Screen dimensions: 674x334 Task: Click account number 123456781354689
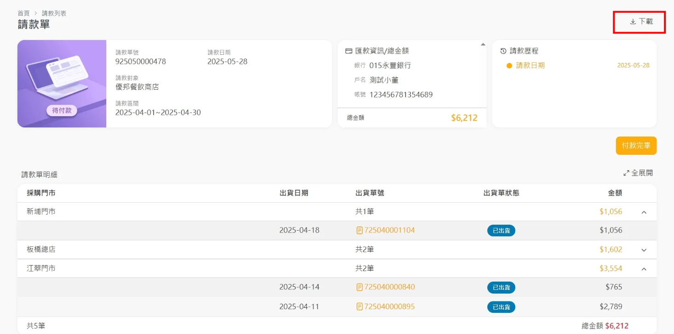(x=401, y=95)
